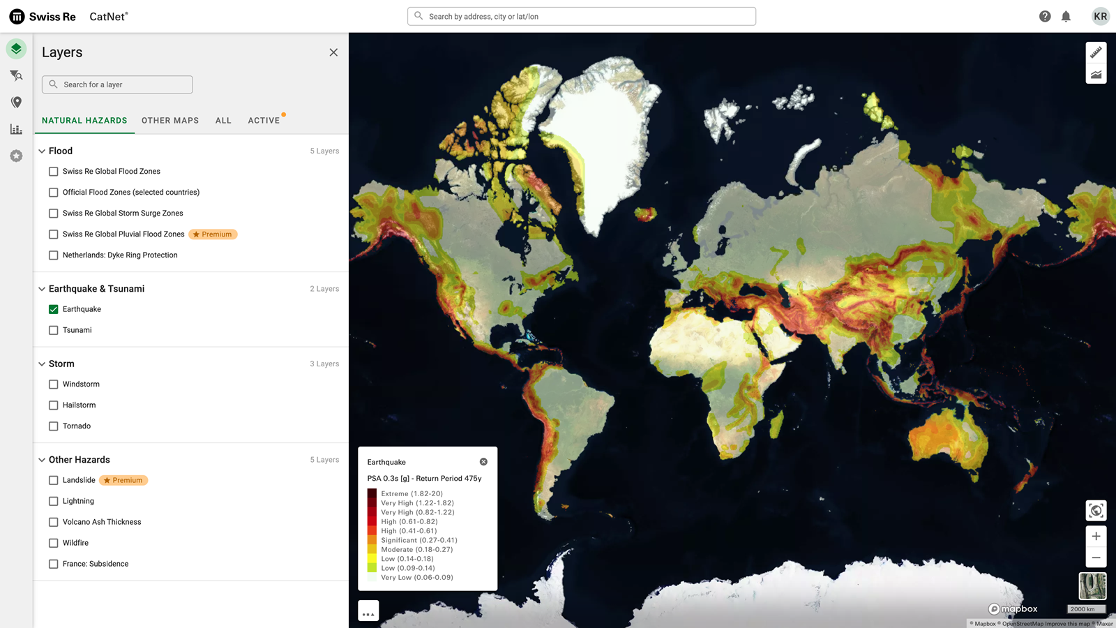Zoom in on the map

[x=1096, y=536]
